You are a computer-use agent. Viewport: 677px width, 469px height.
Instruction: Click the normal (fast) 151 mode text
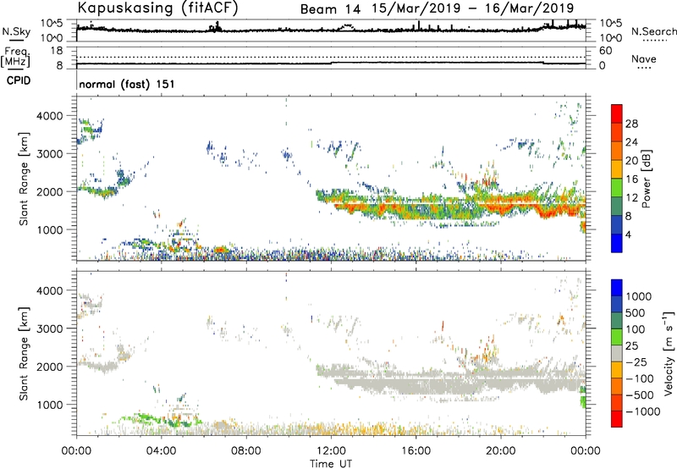point(127,84)
